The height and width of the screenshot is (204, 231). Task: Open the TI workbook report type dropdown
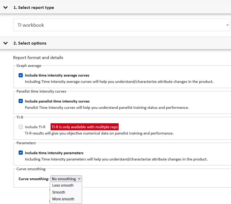click(122, 25)
